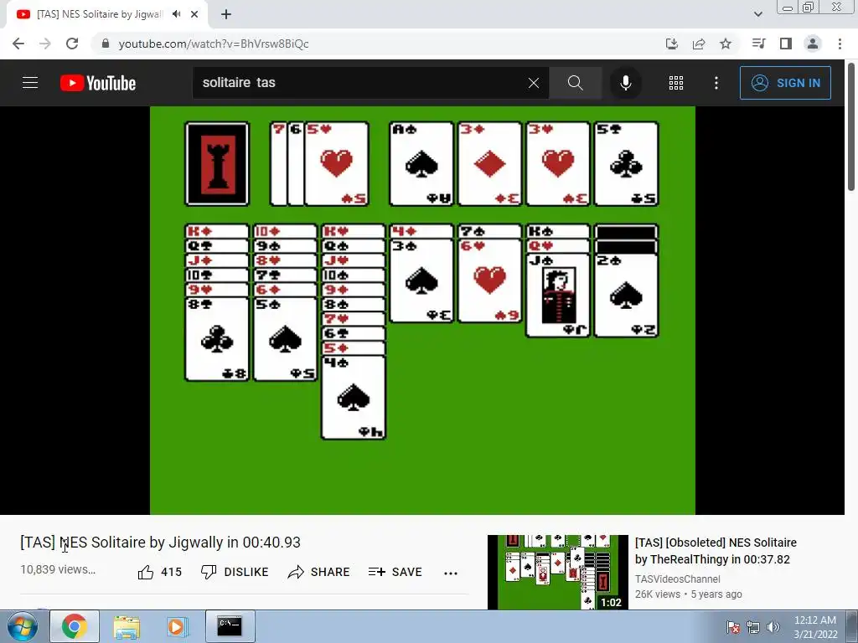858x643 pixels.
Task: Expand the tab search dropdown
Action: (x=757, y=14)
